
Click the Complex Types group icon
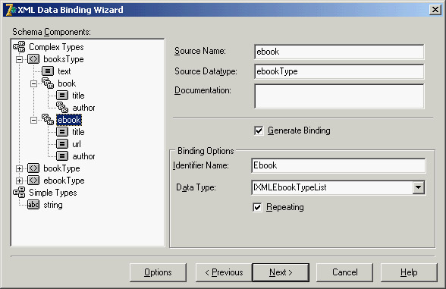click(x=19, y=47)
